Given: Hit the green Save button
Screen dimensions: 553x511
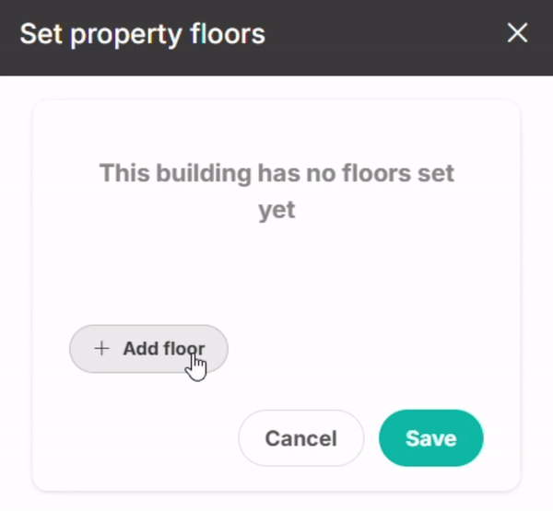Looking at the screenshot, I should pos(431,438).
